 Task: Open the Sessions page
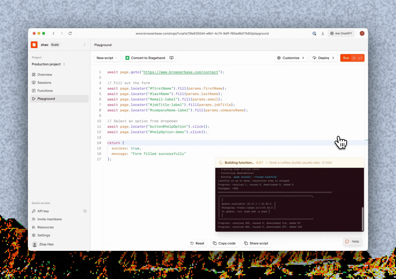click(59, 83)
